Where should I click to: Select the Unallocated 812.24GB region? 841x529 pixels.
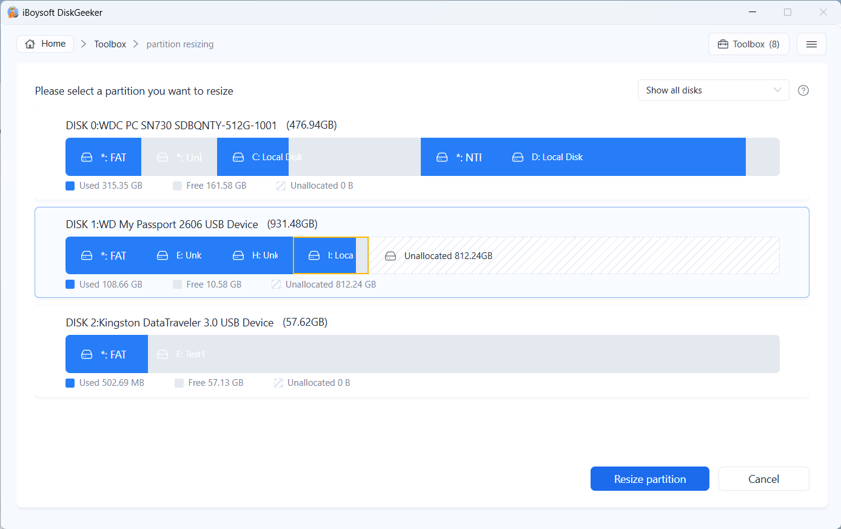coord(574,255)
